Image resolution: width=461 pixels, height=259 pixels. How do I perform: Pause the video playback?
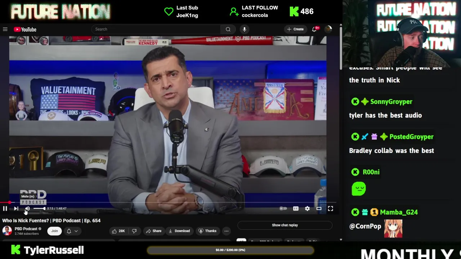5,208
